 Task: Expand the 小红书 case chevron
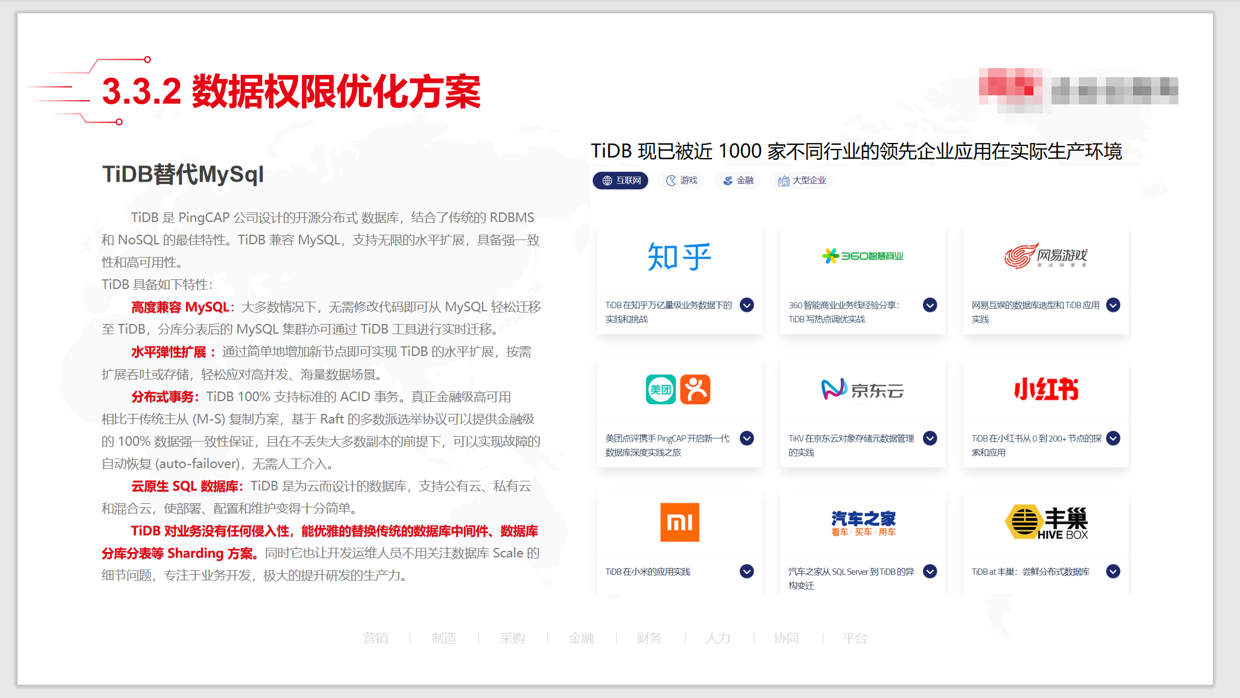coord(1113,439)
